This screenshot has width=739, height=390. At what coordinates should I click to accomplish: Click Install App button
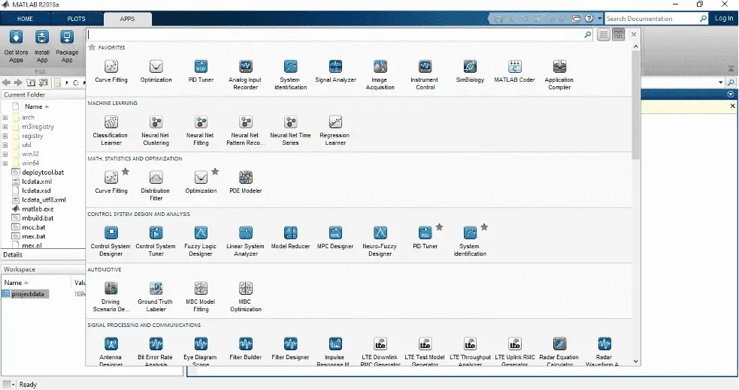tap(42, 46)
